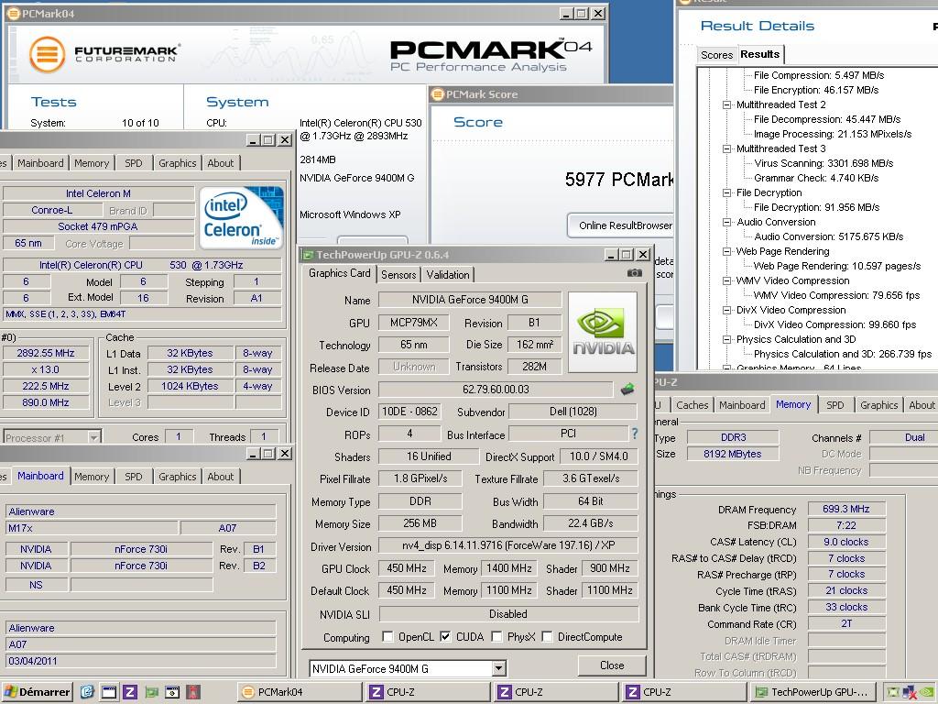Collapse the DivX Video Compression node

[x=726, y=310]
